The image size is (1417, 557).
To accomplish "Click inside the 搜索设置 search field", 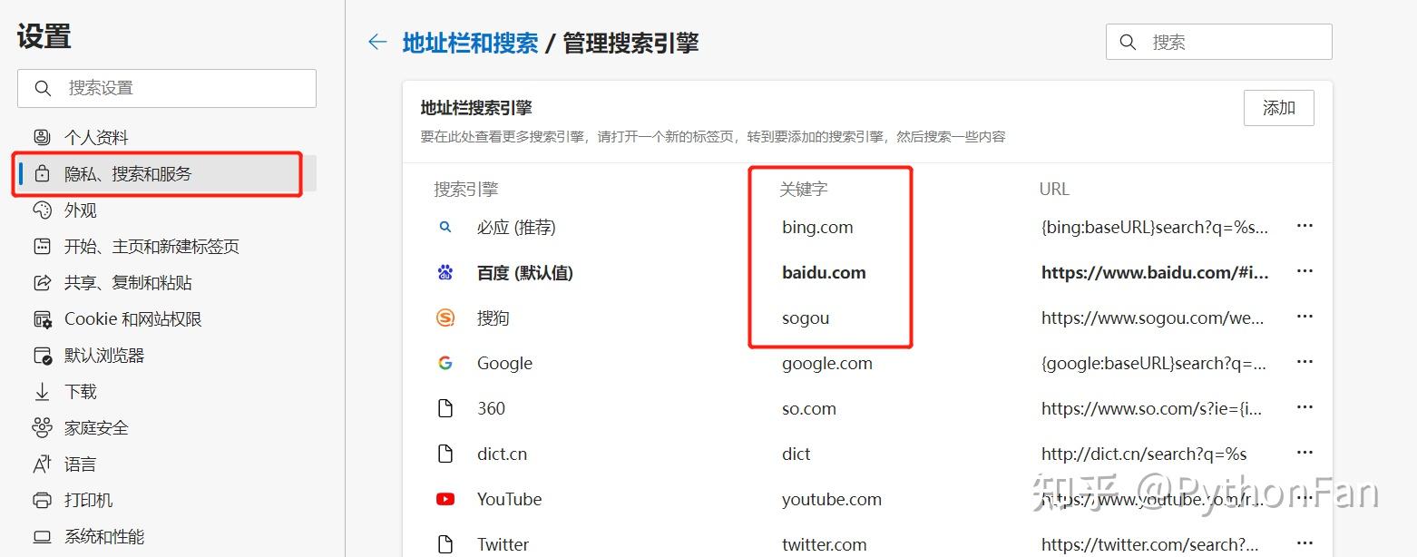I will [166, 88].
